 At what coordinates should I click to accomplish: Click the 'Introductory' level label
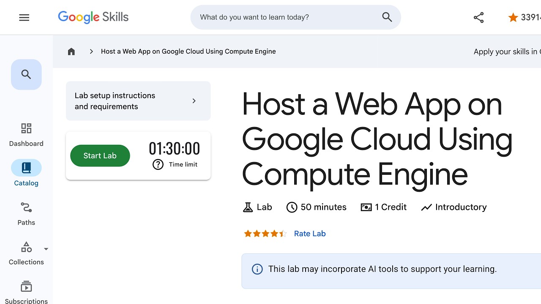[x=461, y=207]
